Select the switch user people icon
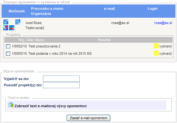This screenshot has width=177, height=123. click(x=12, y=28)
